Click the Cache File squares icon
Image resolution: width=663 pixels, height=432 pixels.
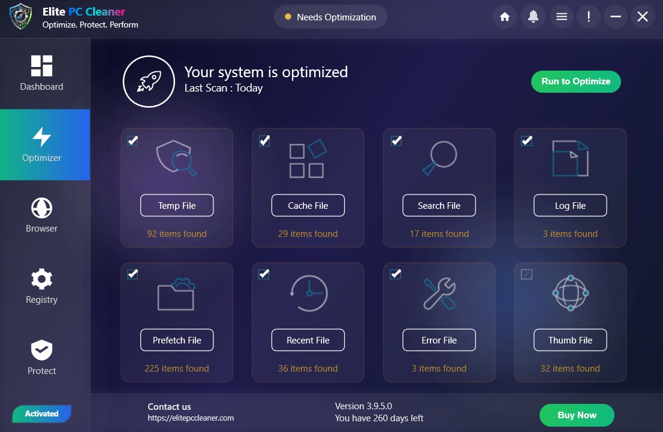click(308, 159)
